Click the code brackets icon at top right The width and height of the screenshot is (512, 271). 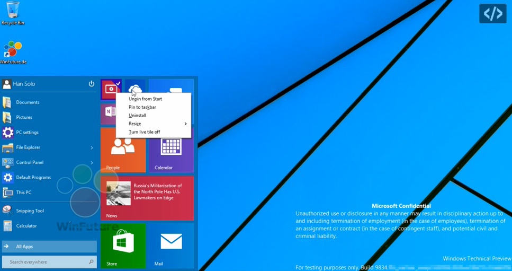tap(493, 13)
